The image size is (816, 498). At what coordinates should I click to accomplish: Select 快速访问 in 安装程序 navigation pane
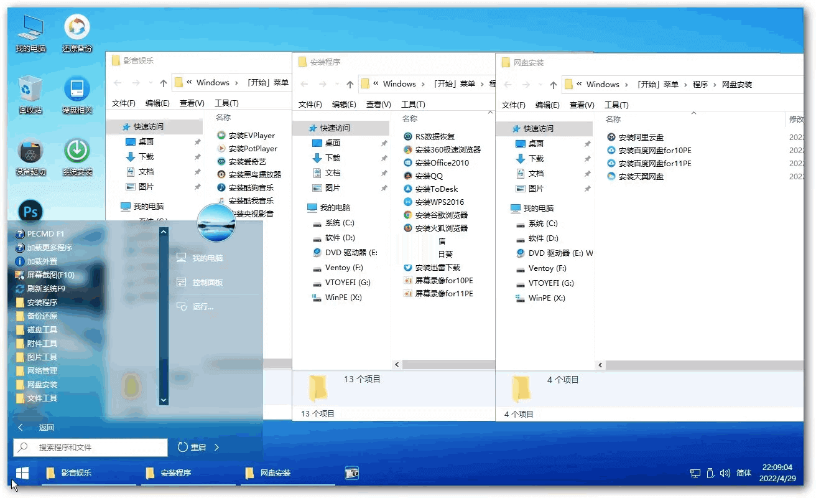coord(341,128)
